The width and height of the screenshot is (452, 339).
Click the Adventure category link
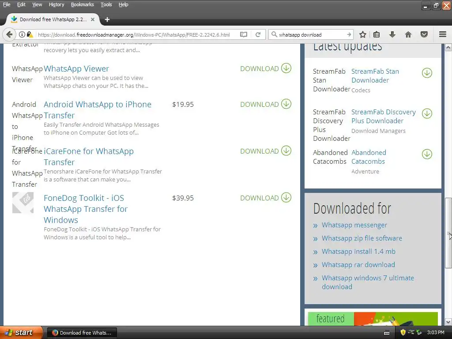click(x=365, y=172)
